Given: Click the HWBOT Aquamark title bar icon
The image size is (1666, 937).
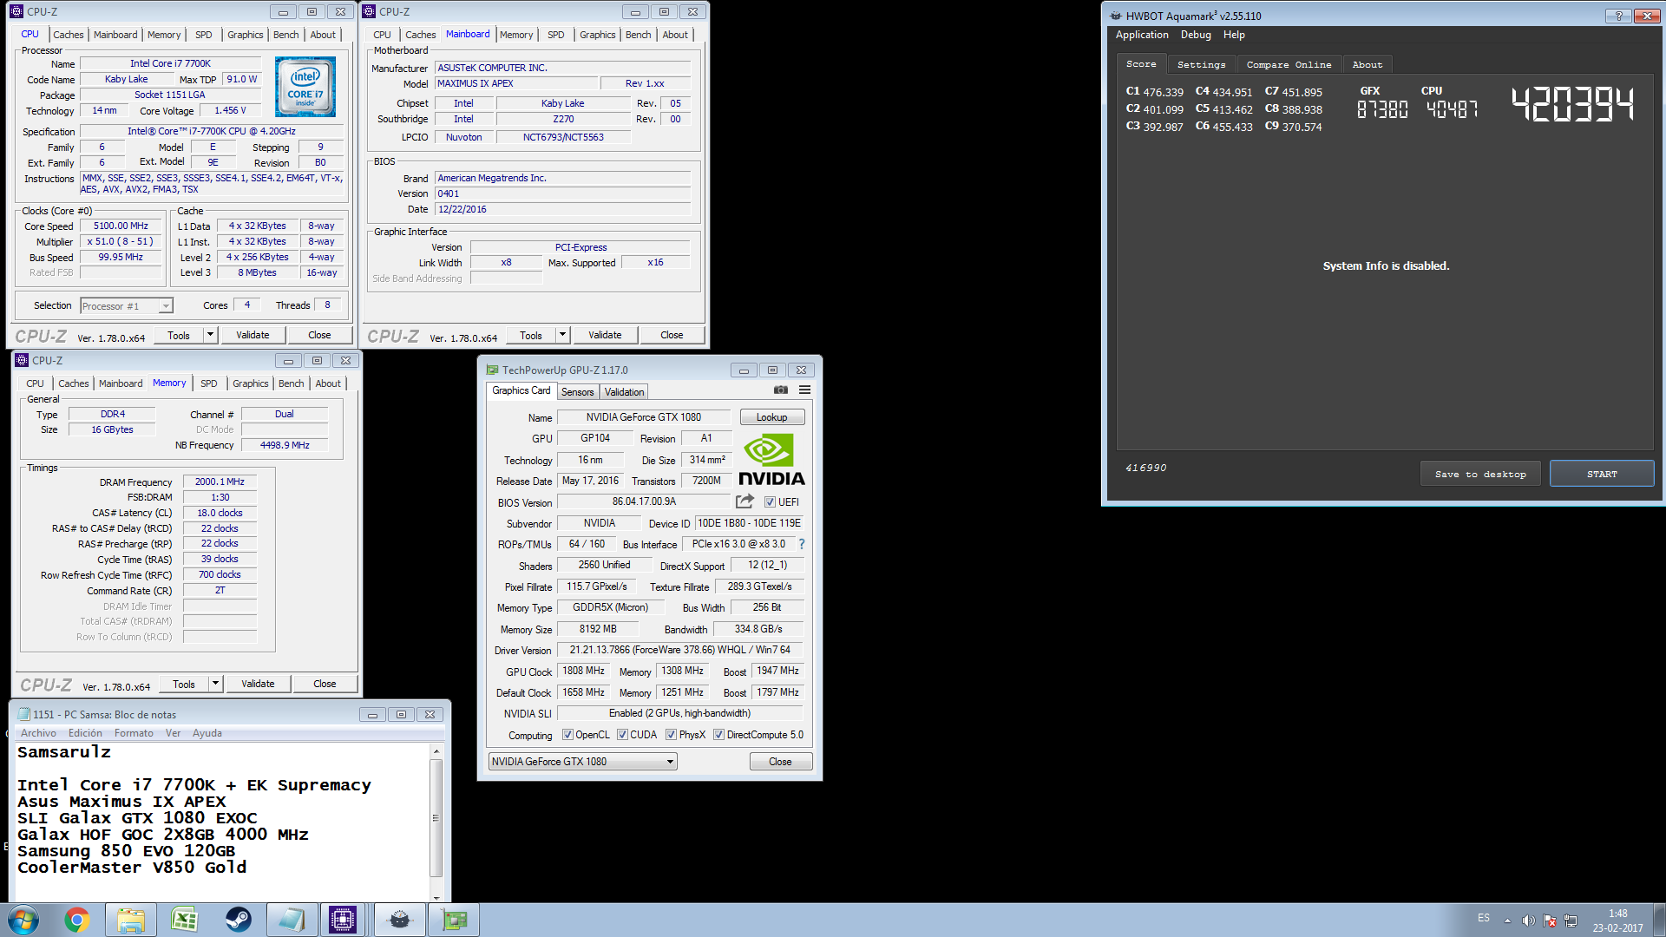Looking at the screenshot, I should coord(1116,16).
